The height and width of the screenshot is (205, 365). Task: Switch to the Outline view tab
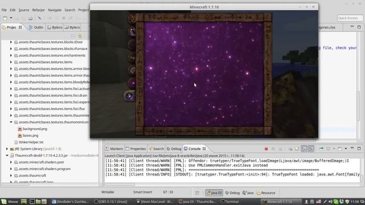(36, 27)
